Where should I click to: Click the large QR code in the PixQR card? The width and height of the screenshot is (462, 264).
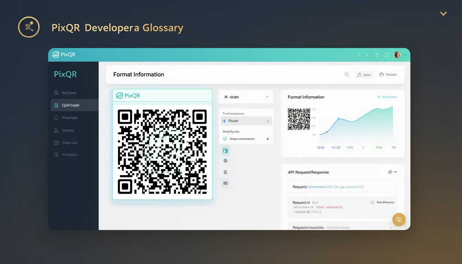click(162, 151)
